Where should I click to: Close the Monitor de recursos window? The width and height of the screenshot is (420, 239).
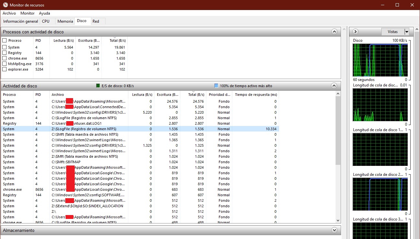tap(412, 5)
